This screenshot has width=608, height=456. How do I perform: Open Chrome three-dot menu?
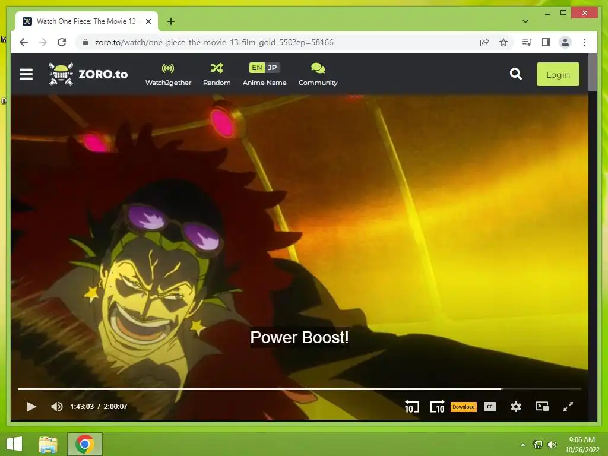pyautogui.click(x=584, y=42)
